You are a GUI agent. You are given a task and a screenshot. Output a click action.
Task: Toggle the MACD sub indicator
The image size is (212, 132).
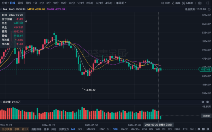point(124,129)
